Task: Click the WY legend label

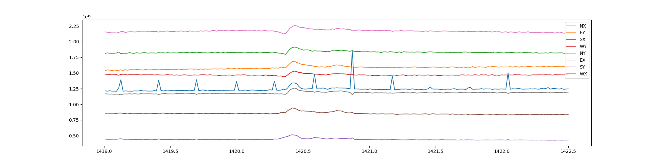Action: tap(583, 47)
